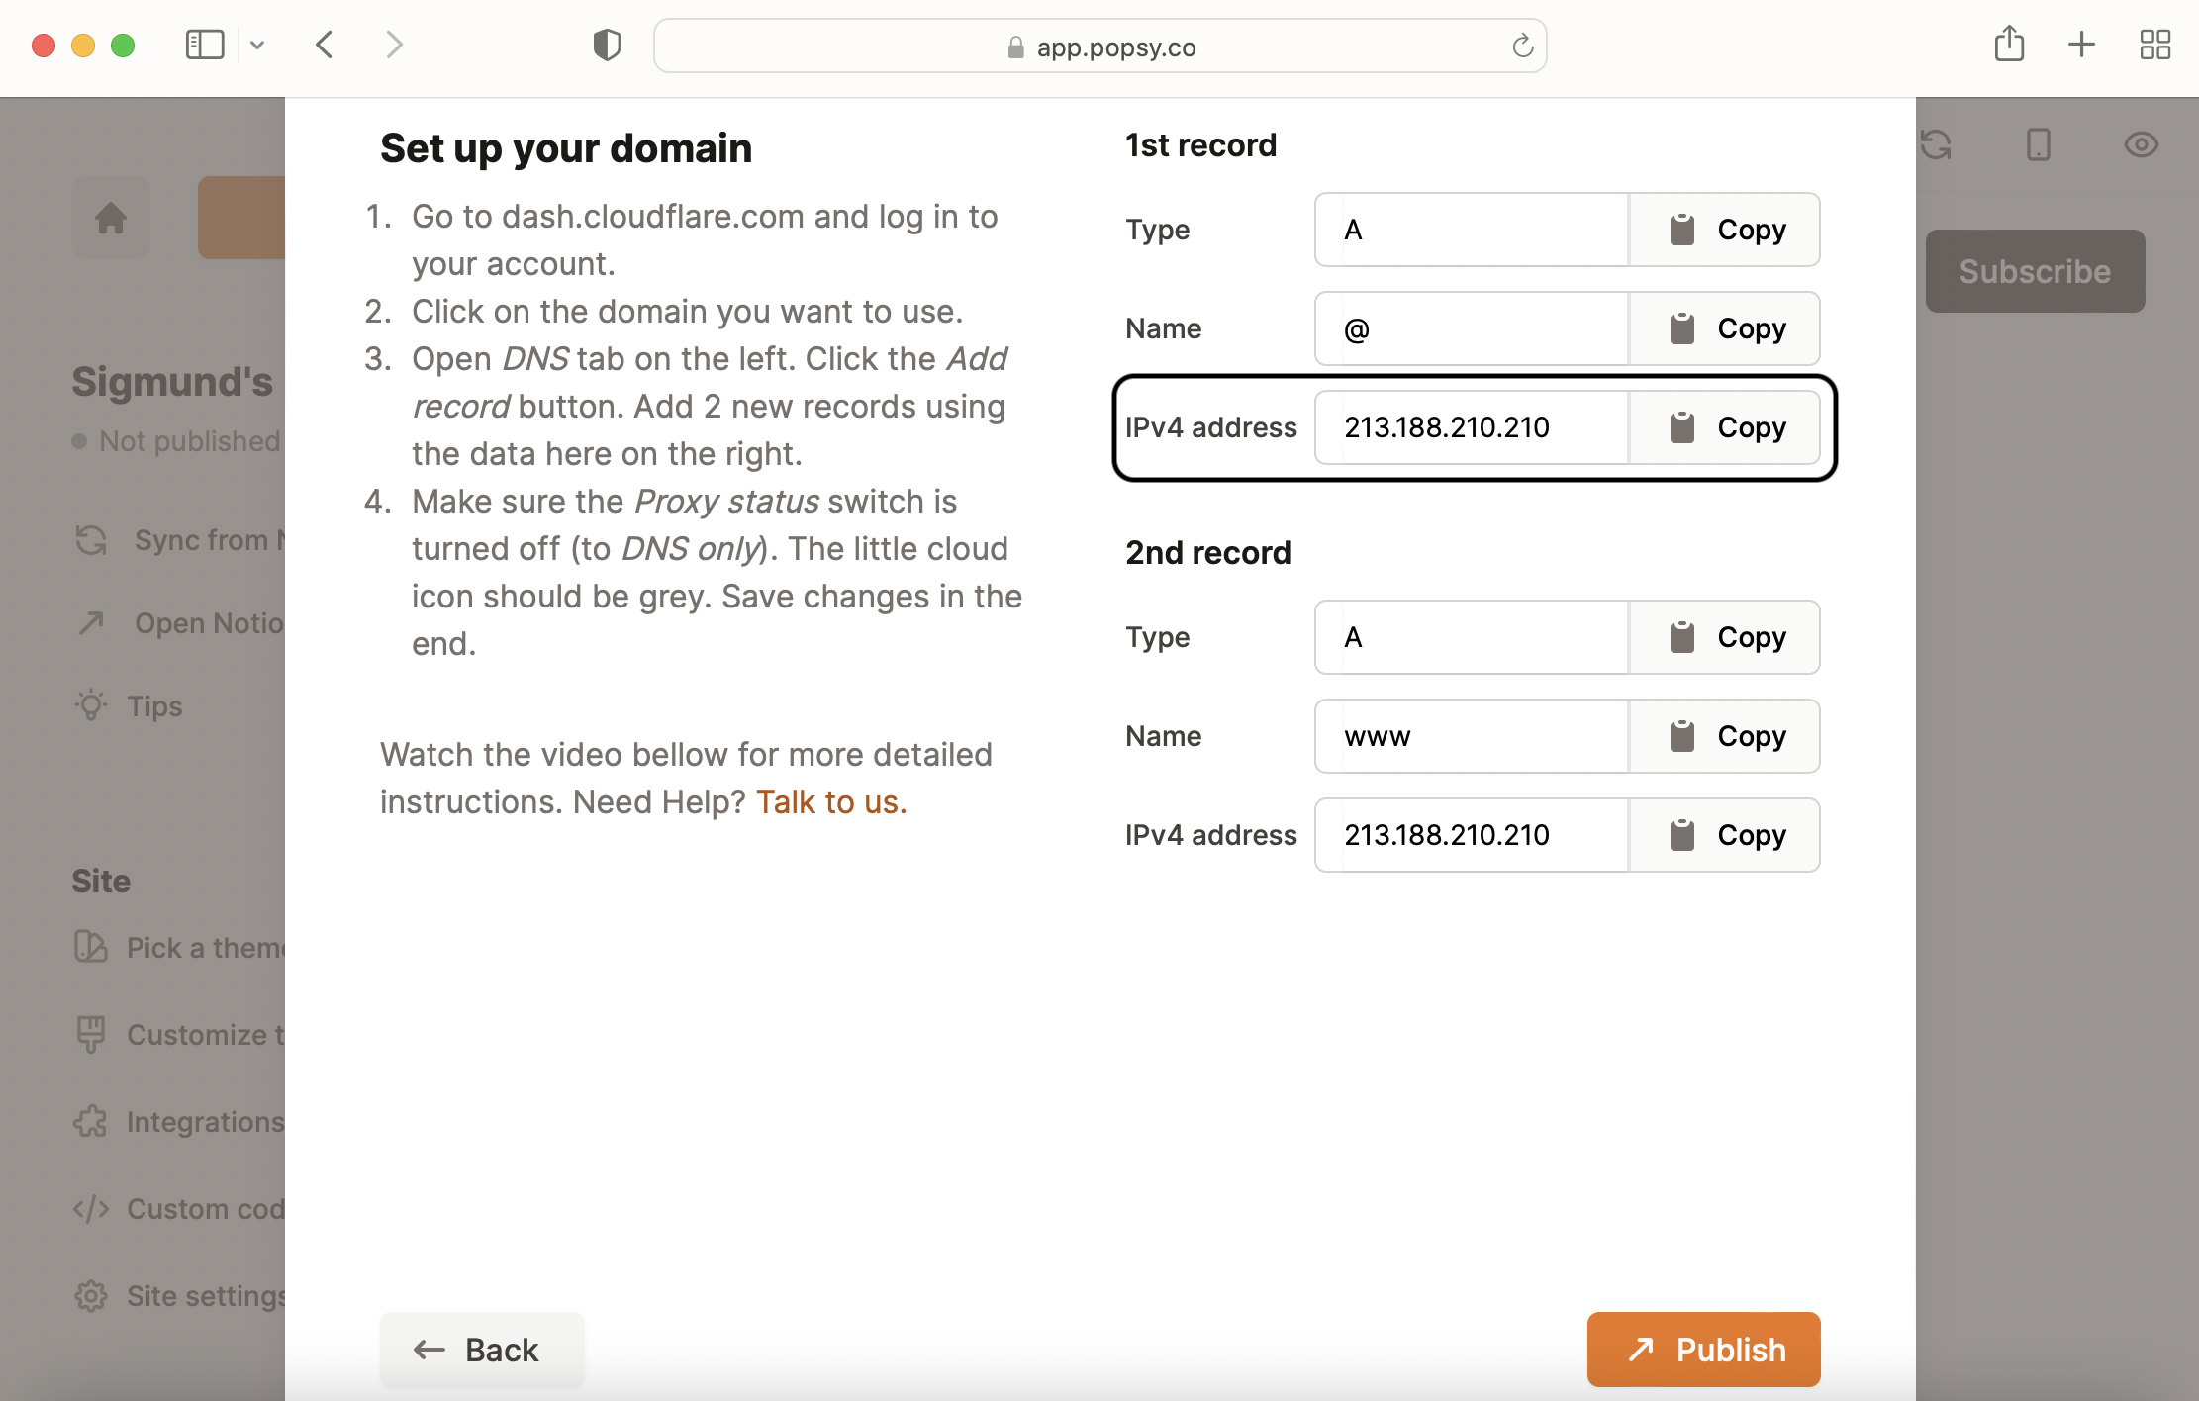Open the Tips sidebar item

[154, 706]
